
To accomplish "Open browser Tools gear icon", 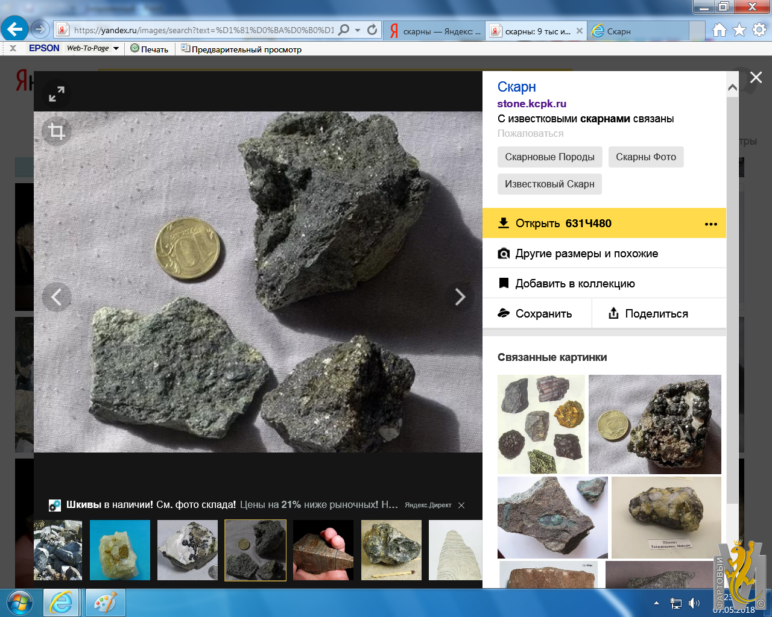I will tap(759, 30).
